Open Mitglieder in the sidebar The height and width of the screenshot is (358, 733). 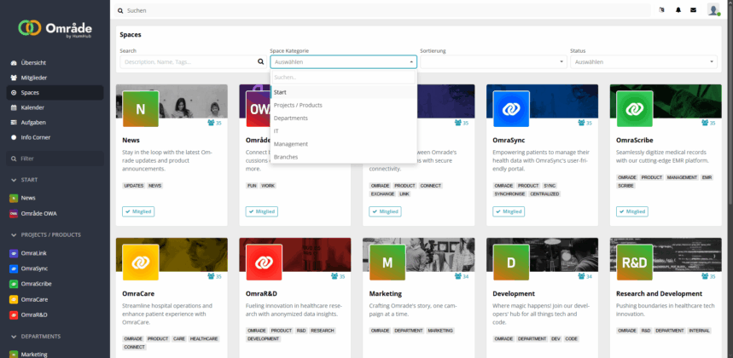coord(55,78)
